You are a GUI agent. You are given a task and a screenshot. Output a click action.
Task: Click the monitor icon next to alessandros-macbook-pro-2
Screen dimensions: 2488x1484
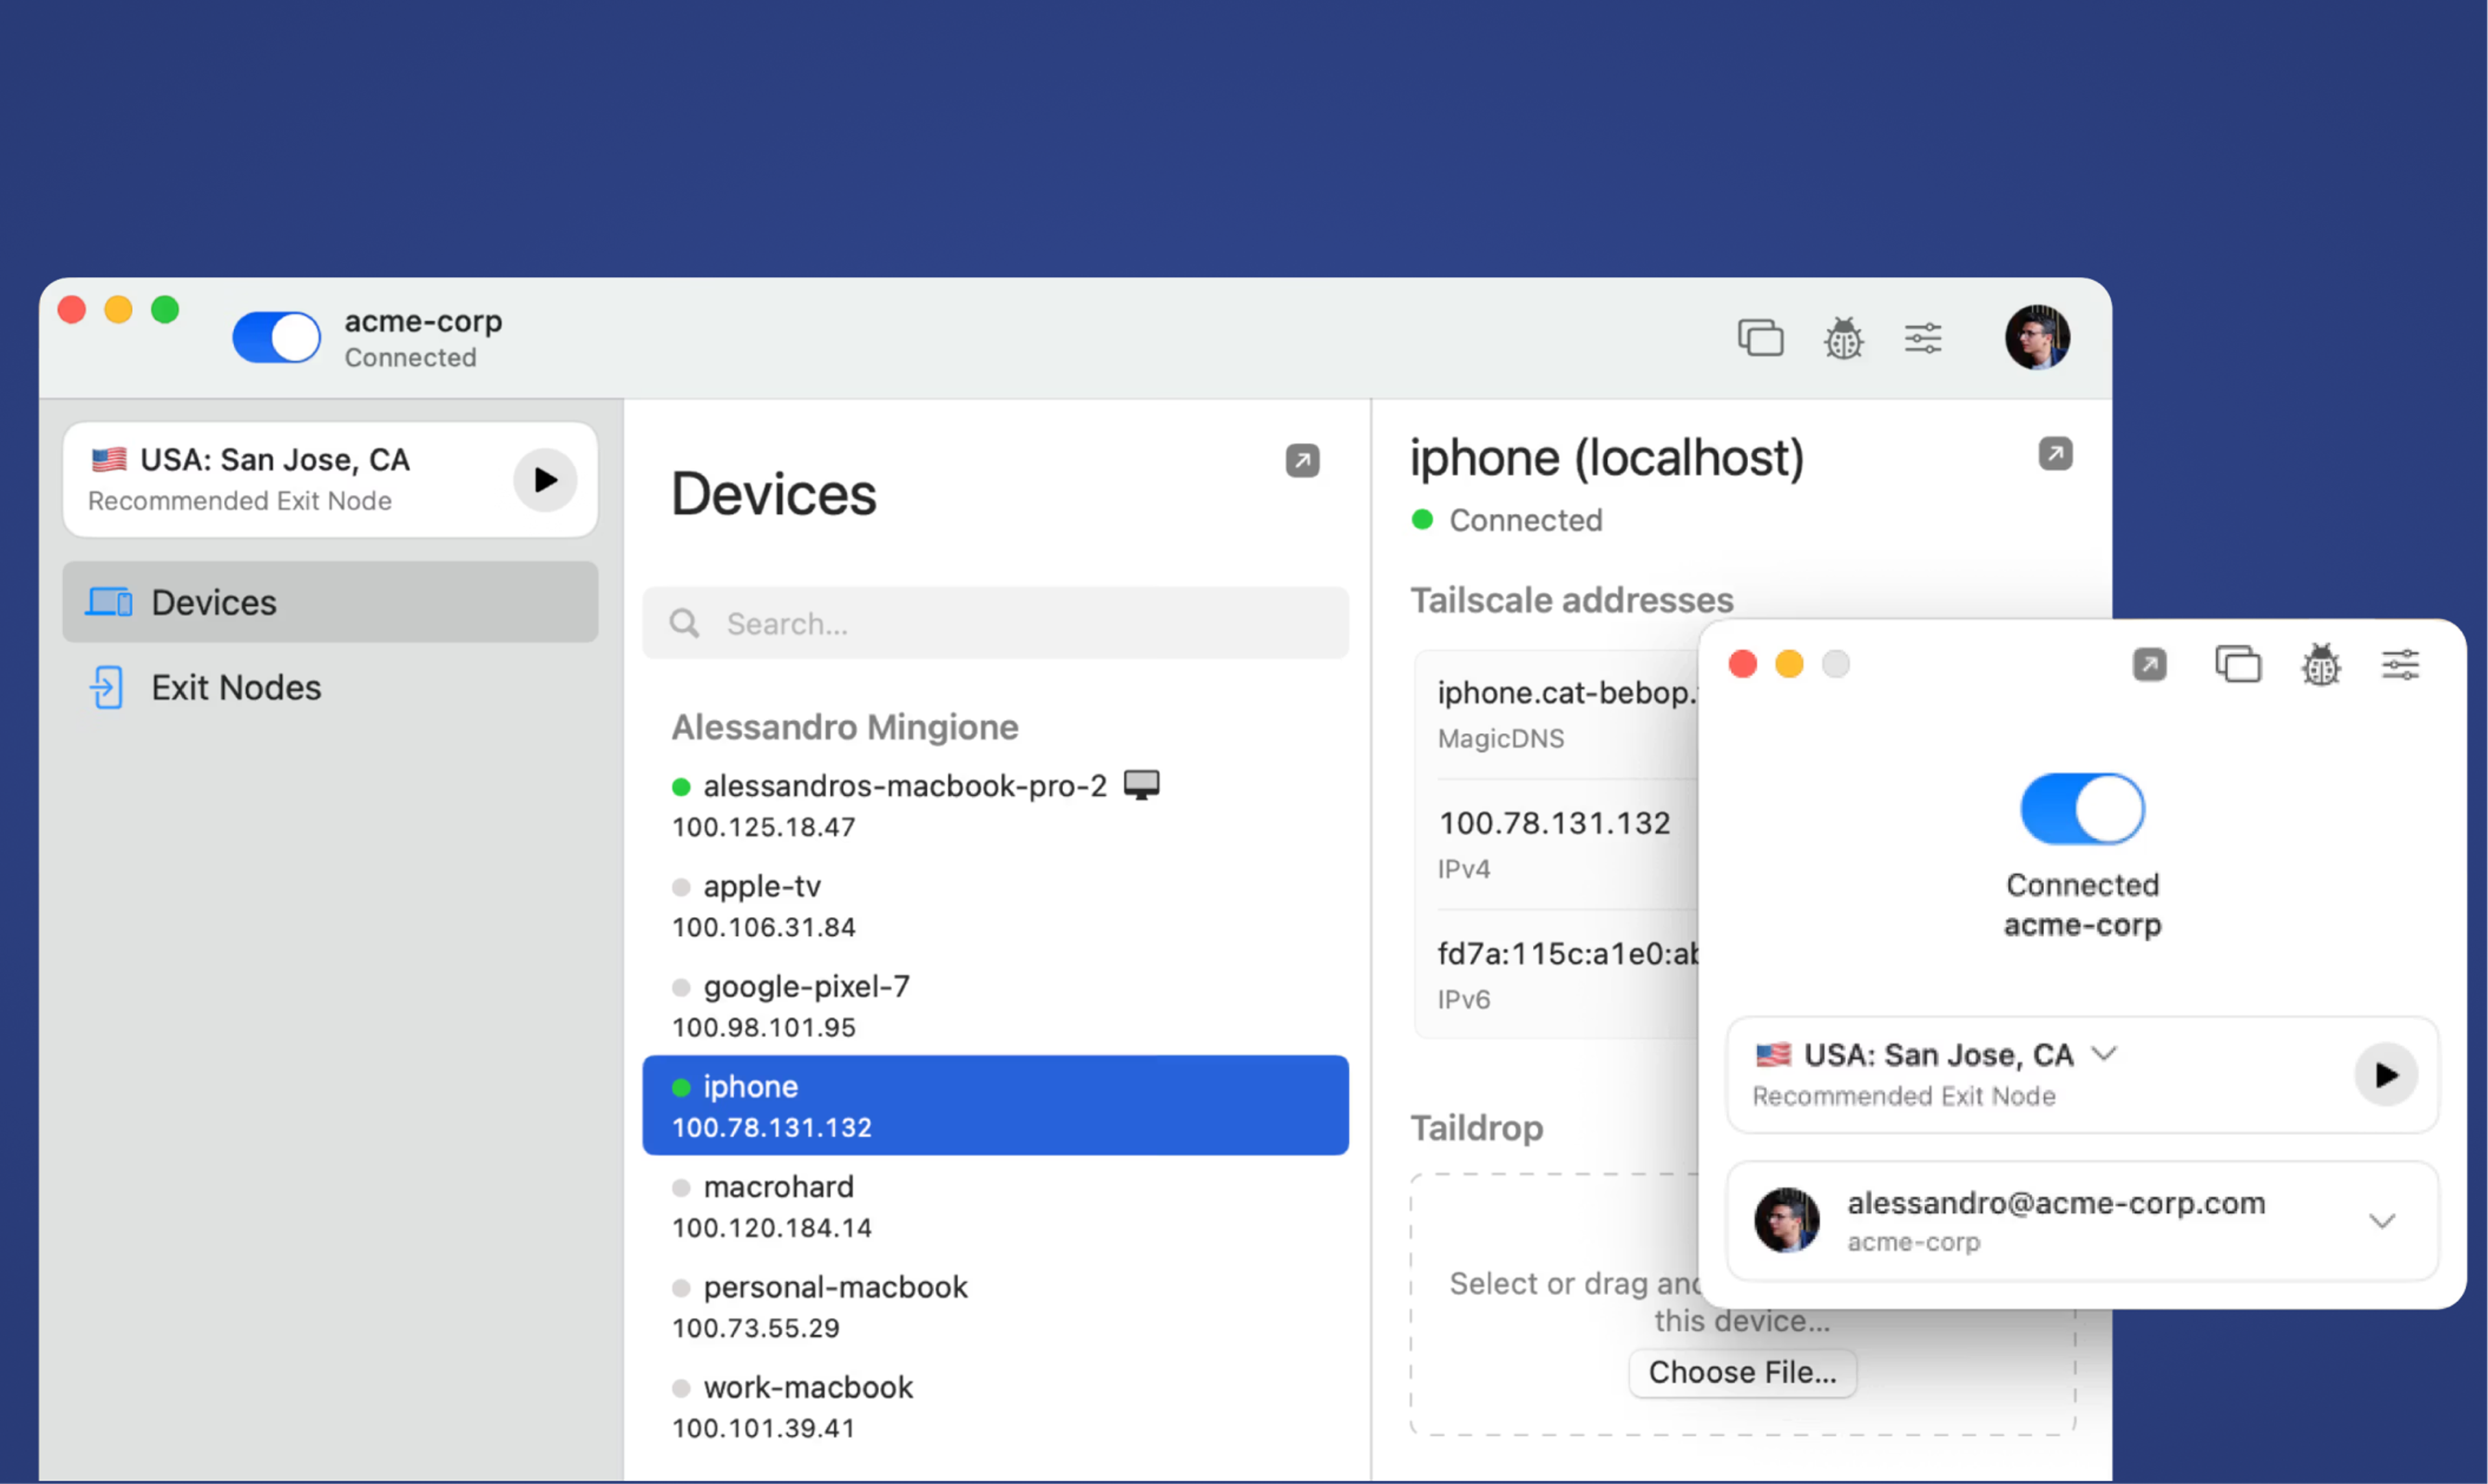click(x=1141, y=784)
